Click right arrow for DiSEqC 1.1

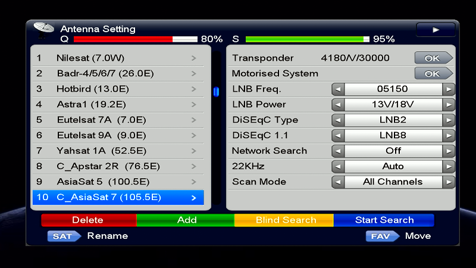(x=449, y=136)
